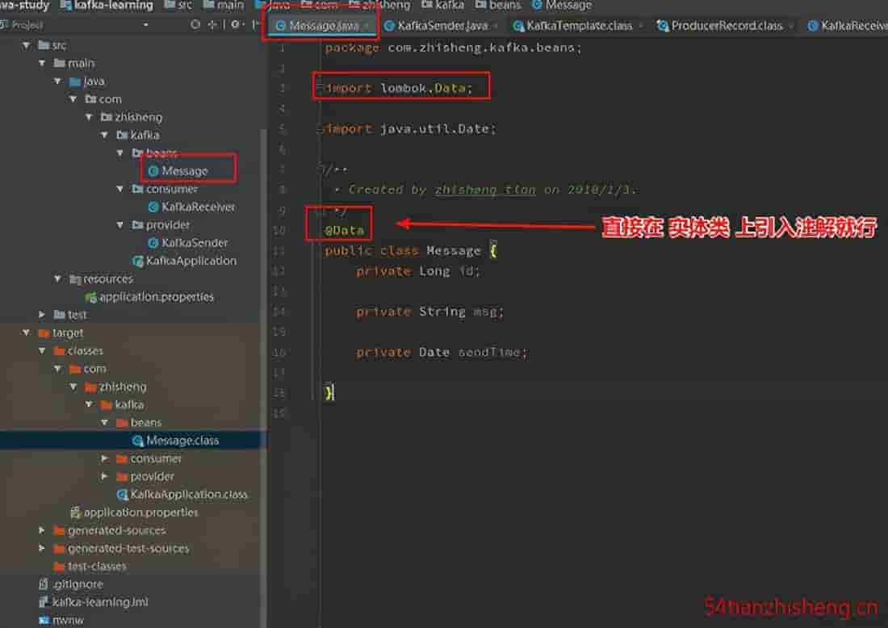Close the Message.java editor tab
The image size is (888, 628).
(x=367, y=26)
